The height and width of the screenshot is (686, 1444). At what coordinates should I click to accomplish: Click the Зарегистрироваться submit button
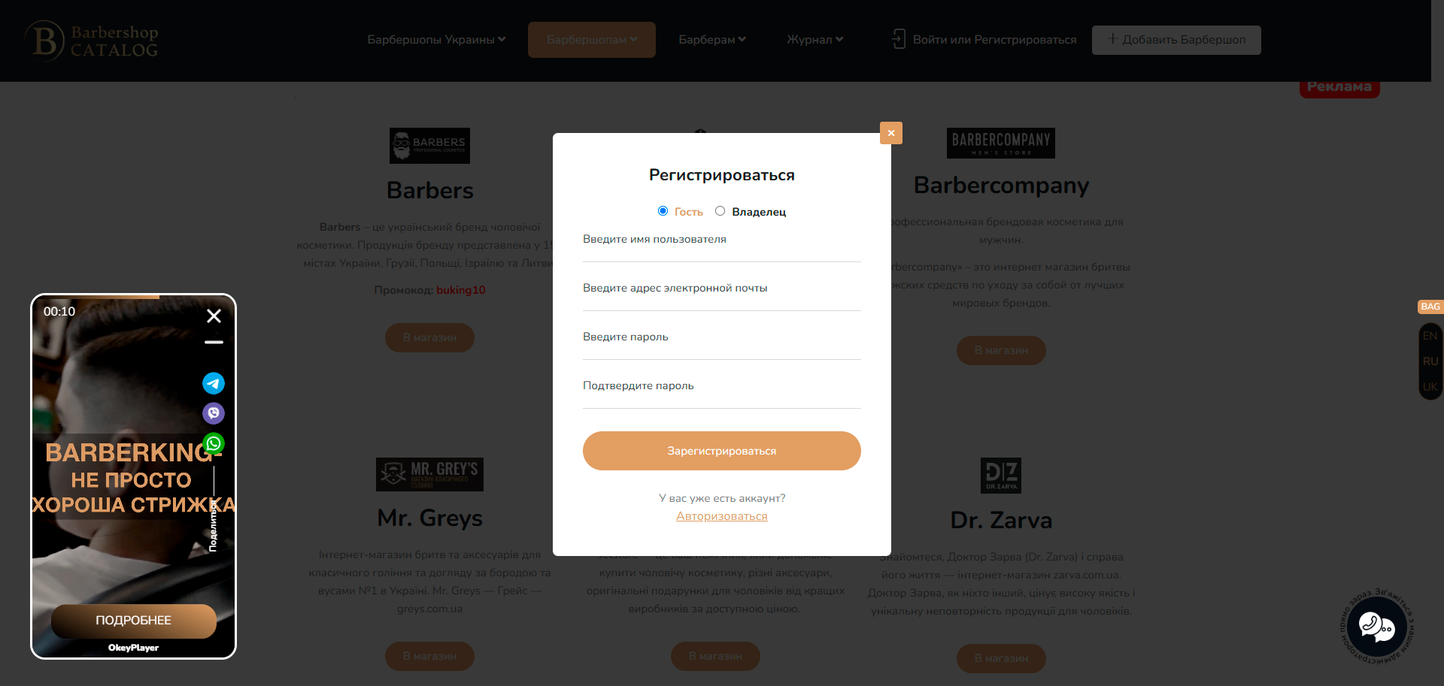(x=722, y=451)
